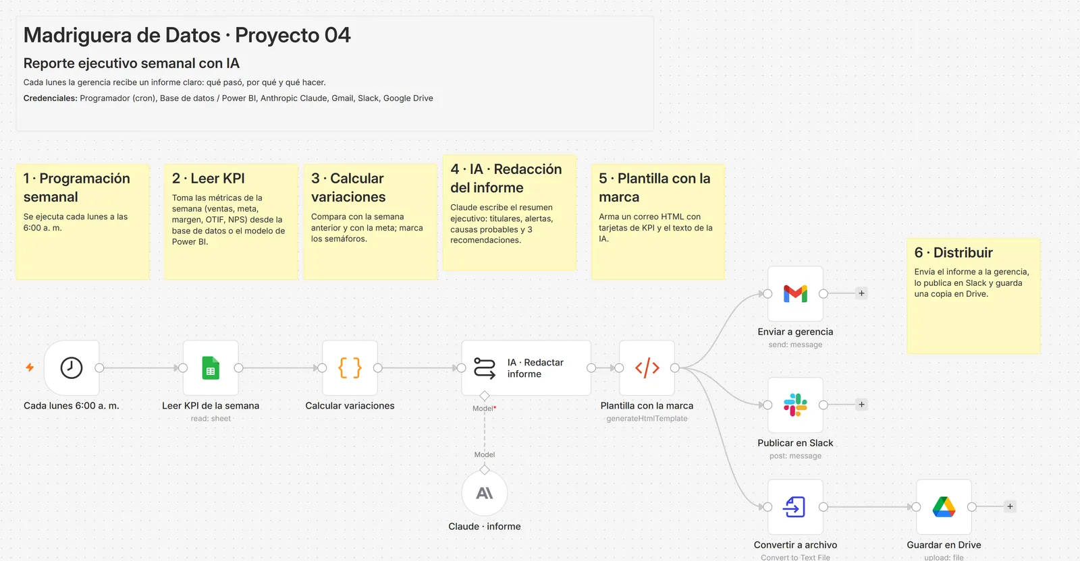
Task: Add a node after Guardar en Drive
Action: [x=1010, y=506]
